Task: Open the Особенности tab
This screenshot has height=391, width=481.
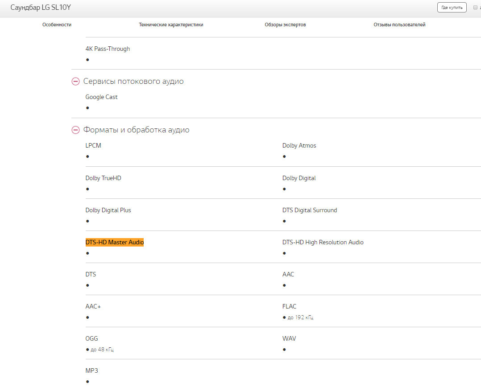Action: (57, 25)
